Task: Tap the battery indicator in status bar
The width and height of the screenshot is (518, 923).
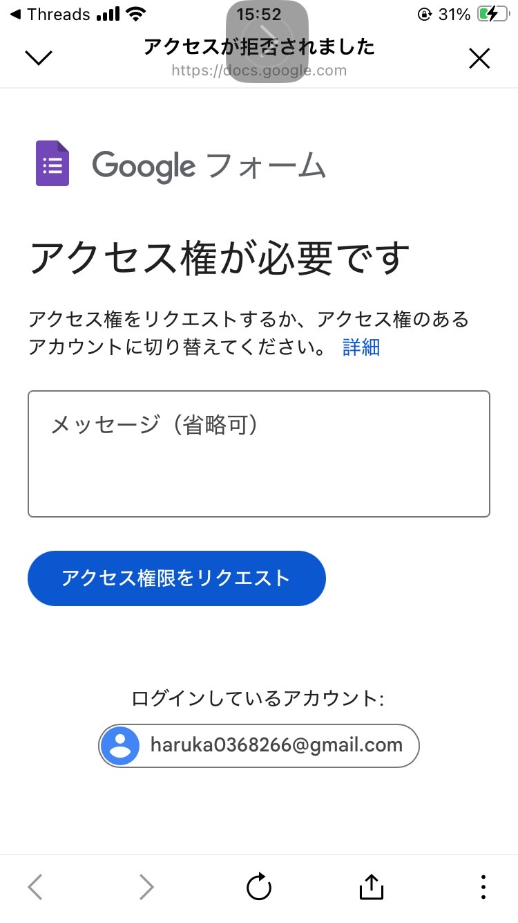Action: pos(493,15)
